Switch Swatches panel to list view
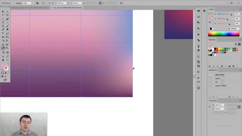Image resolution: width=242 pixels, height=136 pixels. coord(236,44)
